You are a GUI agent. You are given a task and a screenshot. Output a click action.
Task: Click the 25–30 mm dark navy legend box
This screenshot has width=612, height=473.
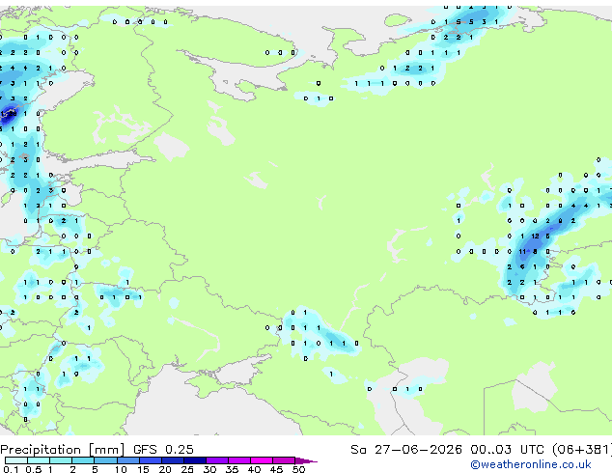tap(194, 460)
